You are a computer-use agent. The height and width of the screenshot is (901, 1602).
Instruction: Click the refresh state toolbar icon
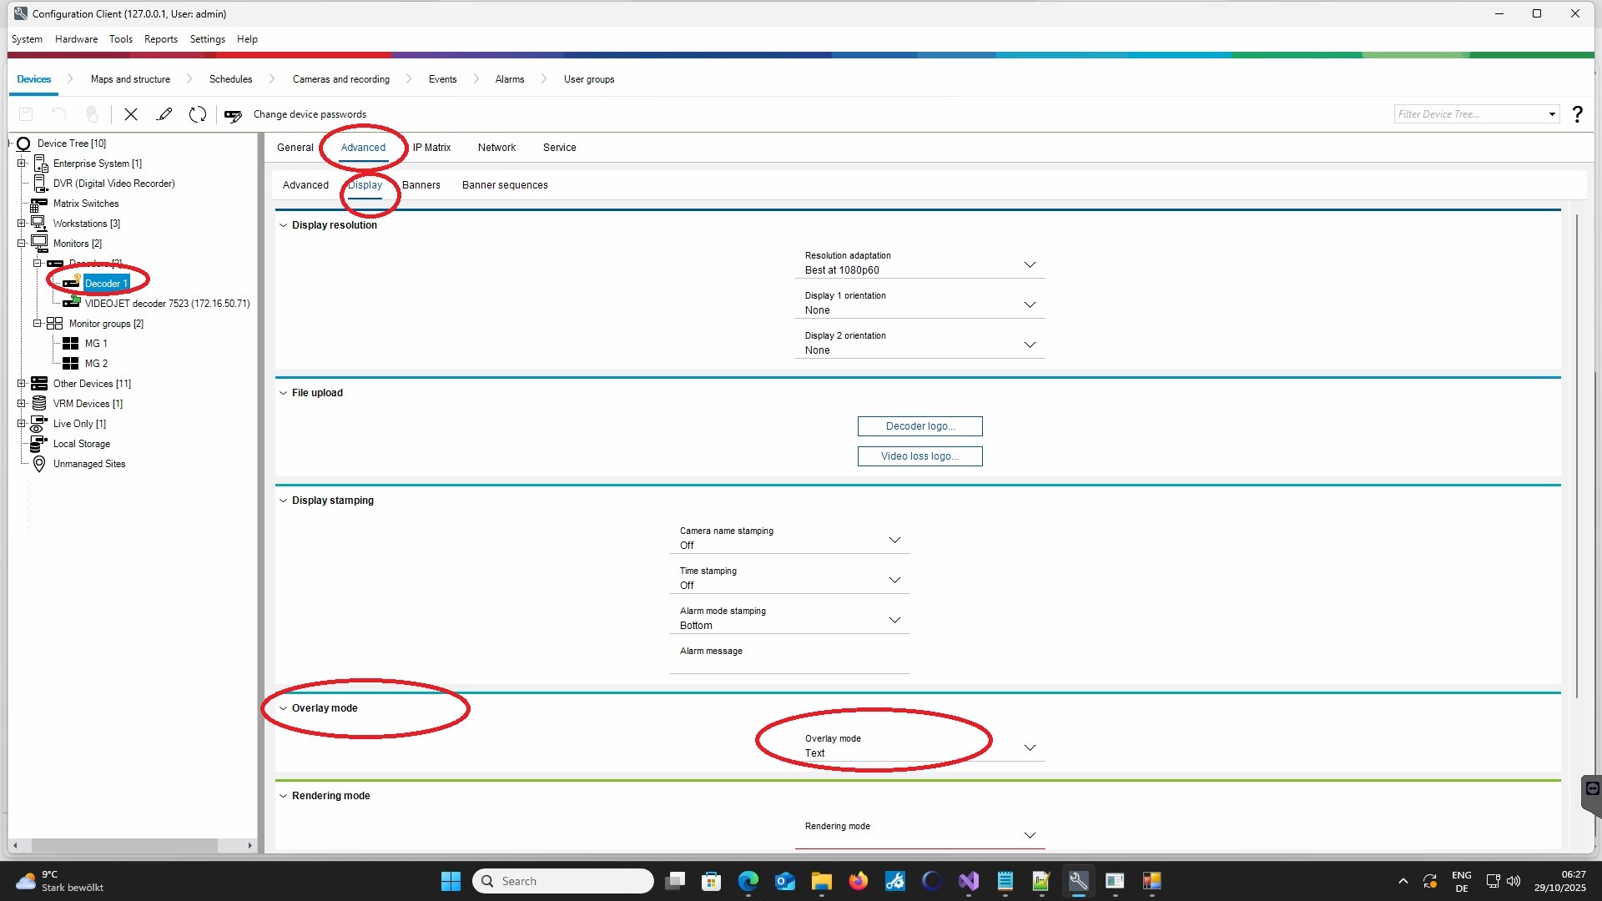(198, 114)
